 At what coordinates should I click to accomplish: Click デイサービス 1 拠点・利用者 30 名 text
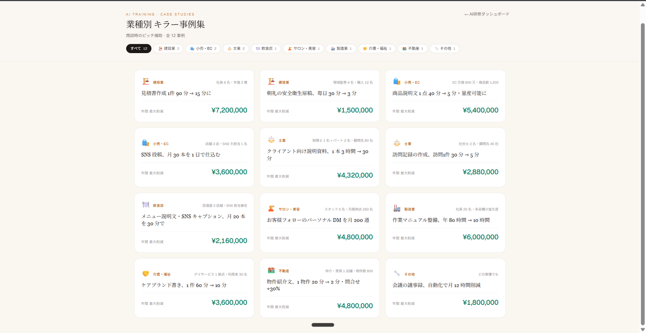(x=220, y=275)
